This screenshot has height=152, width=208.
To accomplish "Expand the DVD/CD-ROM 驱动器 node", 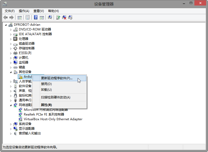I will tap(11, 29).
